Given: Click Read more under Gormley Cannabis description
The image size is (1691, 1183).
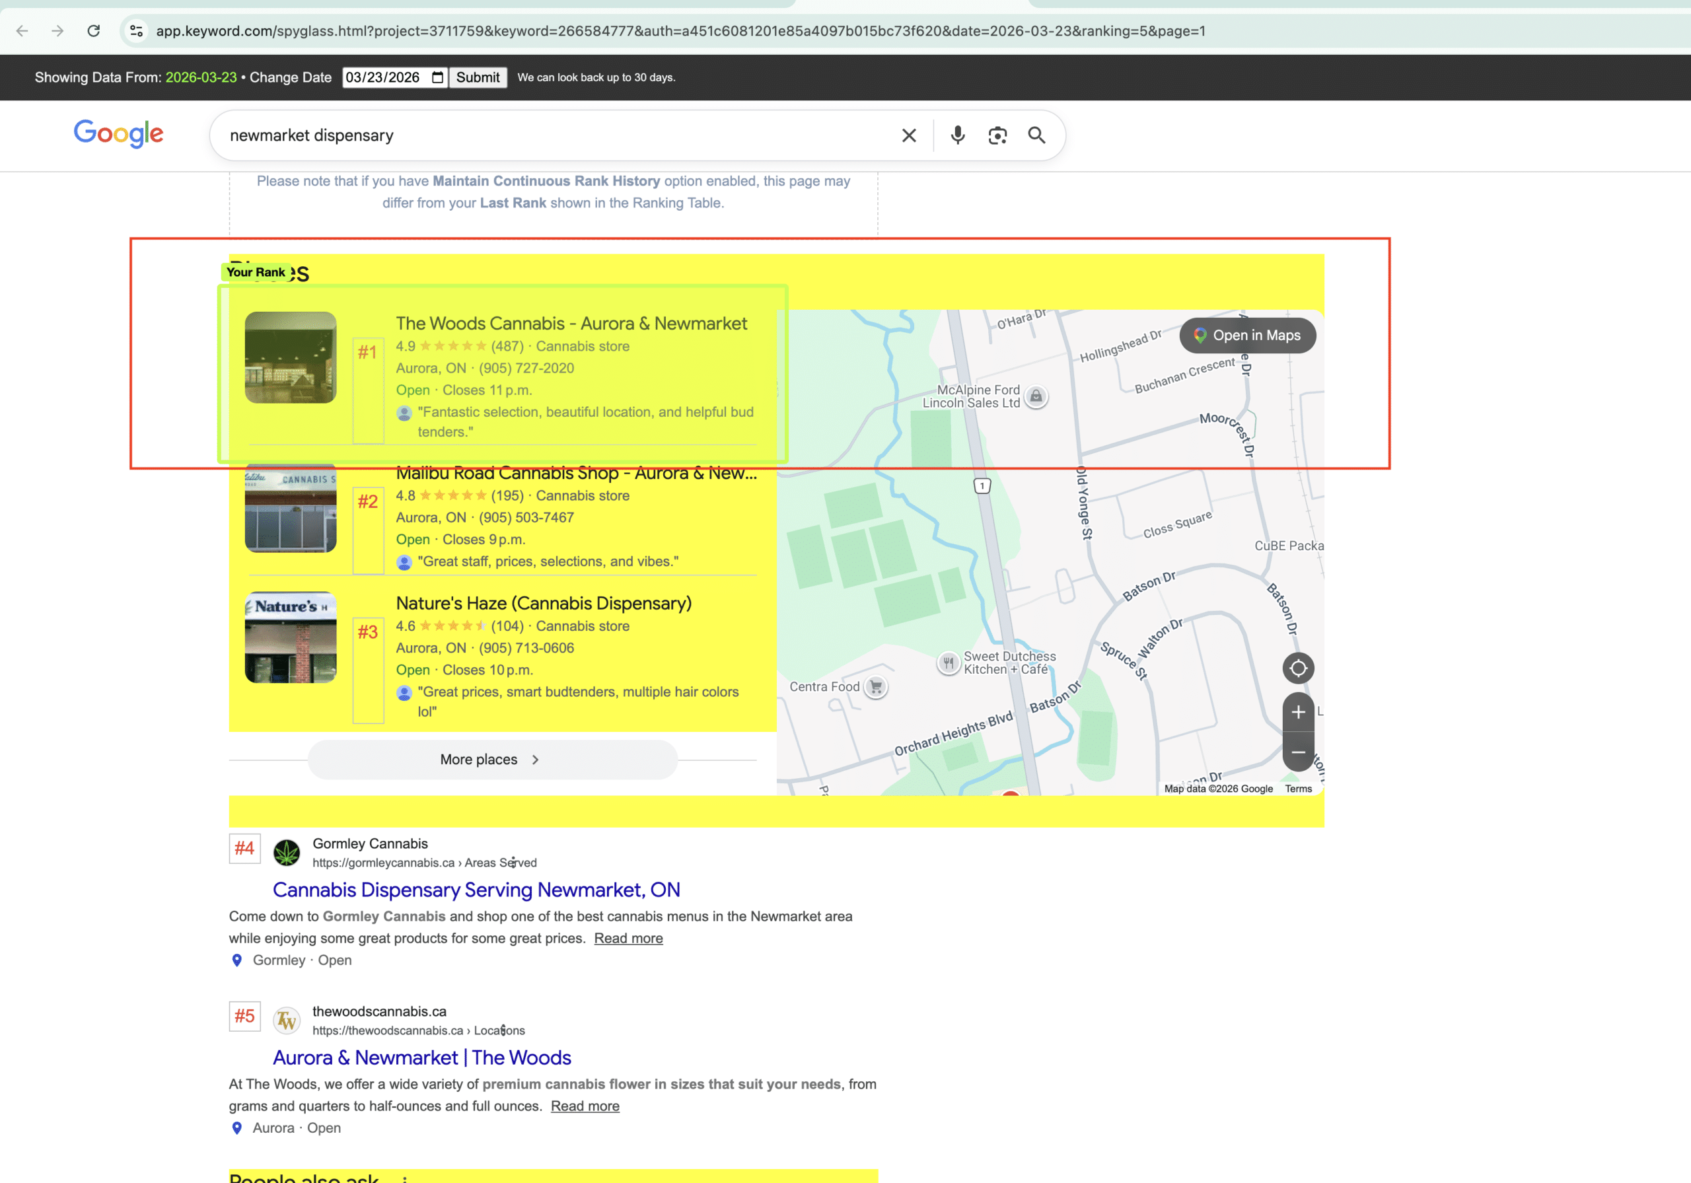Looking at the screenshot, I should click(x=628, y=938).
